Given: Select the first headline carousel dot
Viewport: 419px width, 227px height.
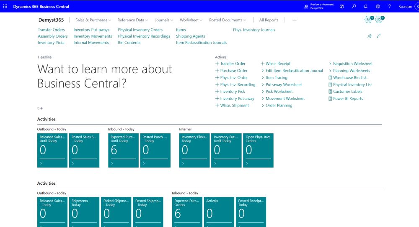Looking at the screenshot, I should (x=38, y=108).
